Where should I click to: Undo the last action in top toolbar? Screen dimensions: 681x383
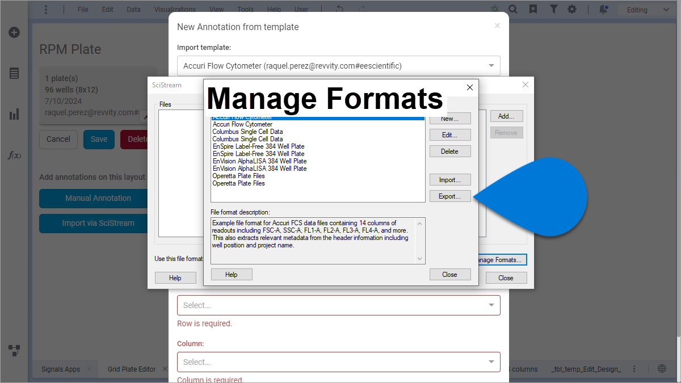(339, 10)
